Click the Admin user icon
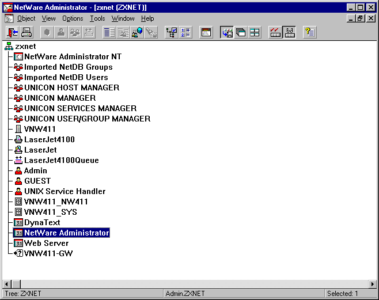 tap(18, 170)
